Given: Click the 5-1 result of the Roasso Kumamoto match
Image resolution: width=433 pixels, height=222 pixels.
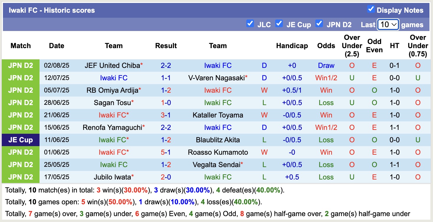Looking at the screenshot, I should (166, 152).
